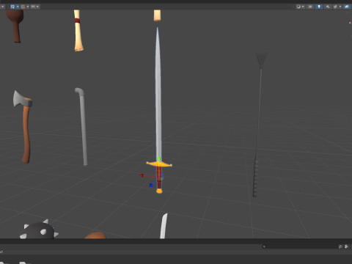The image size is (352, 264).
Task: Click search-by-type filter icon
Action: tap(340, 246)
